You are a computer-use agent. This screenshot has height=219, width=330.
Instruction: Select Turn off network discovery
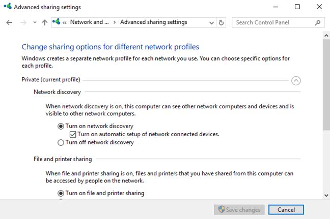[61, 142]
